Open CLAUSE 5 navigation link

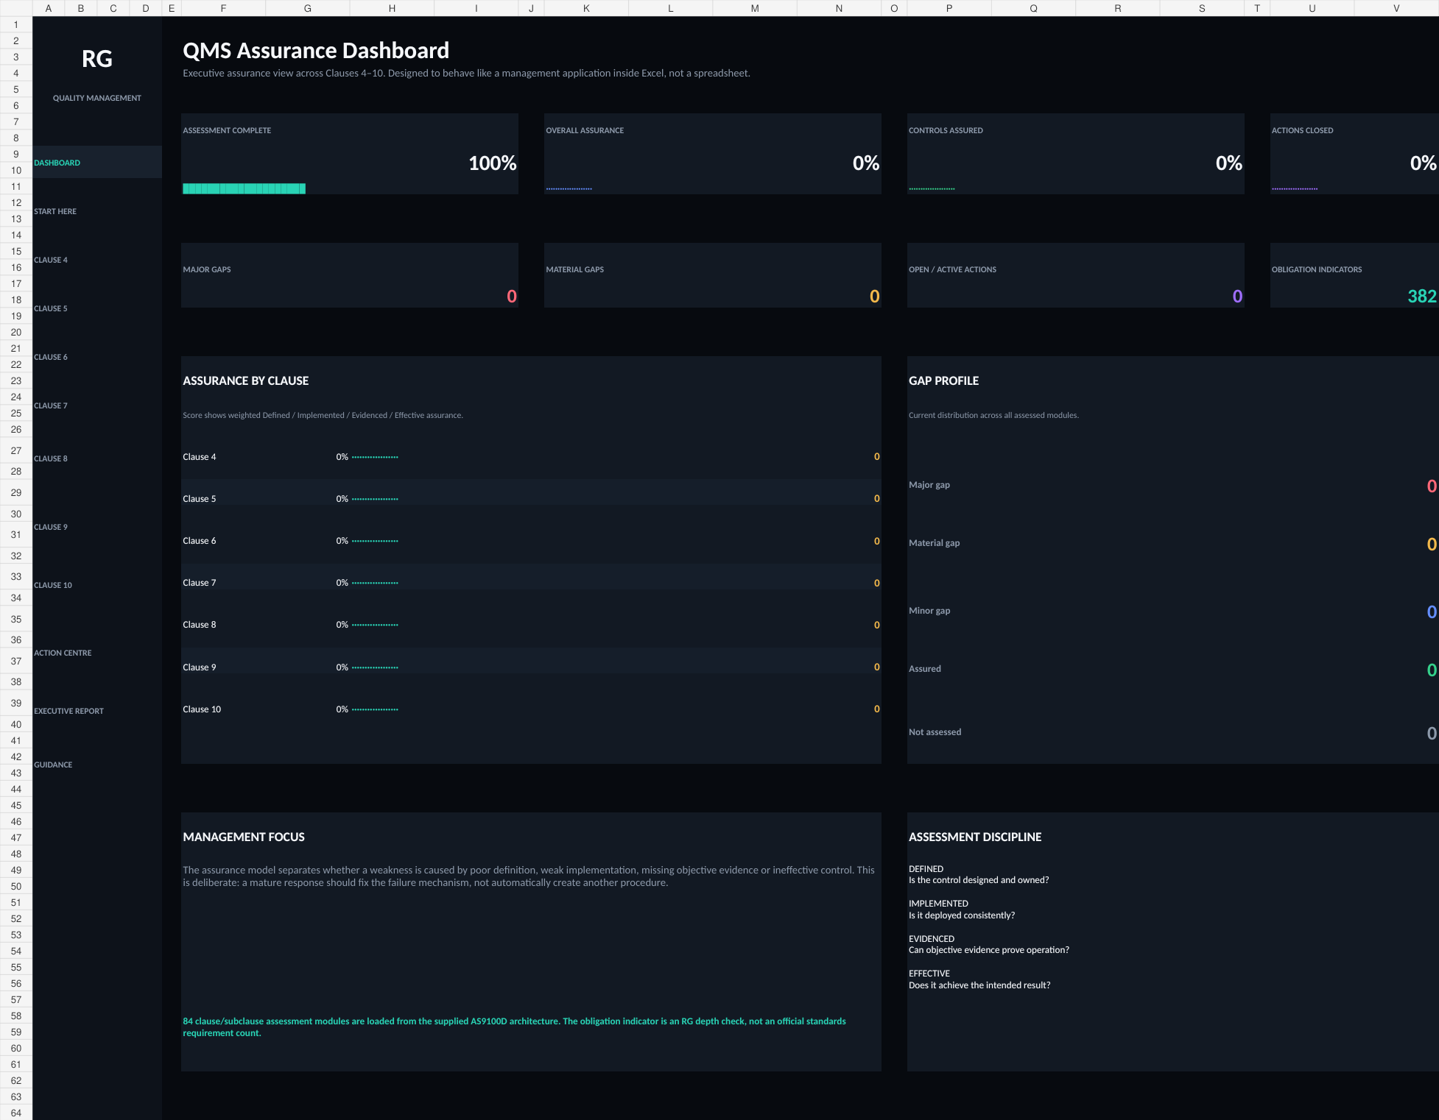(x=51, y=308)
